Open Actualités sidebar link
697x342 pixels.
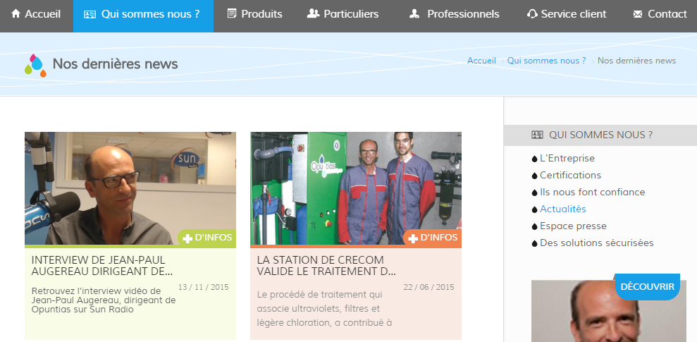coord(563,209)
